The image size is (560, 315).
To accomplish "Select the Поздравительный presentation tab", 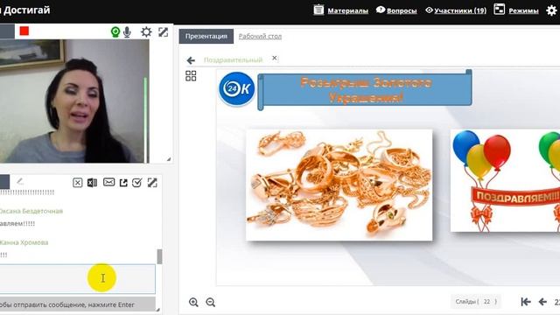I will 233,59.
